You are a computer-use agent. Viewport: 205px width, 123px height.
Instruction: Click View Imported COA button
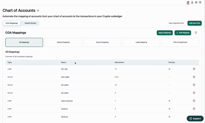pyautogui.click(x=176, y=23)
